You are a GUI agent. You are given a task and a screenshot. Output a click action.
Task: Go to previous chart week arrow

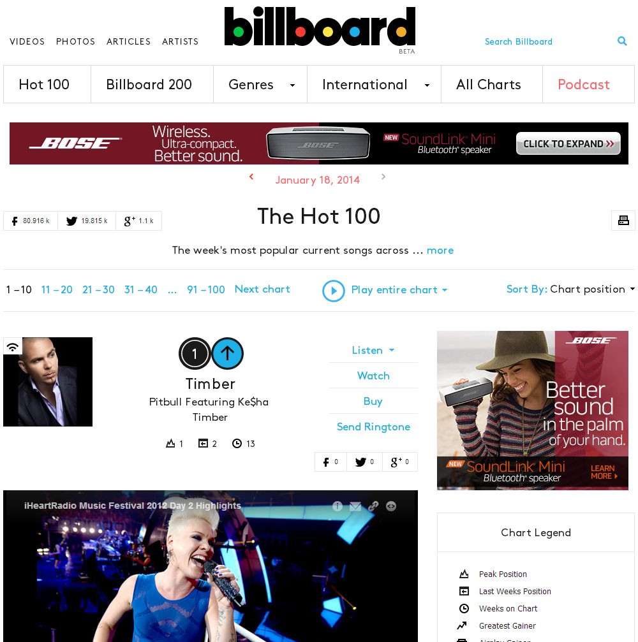pyautogui.click(x=251, y=177)
